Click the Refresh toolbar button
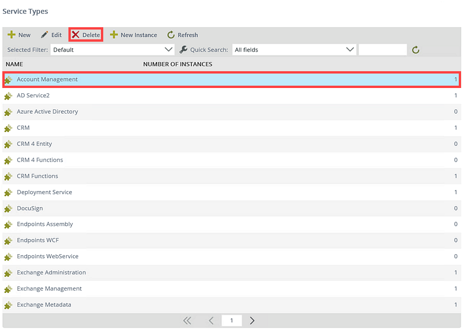Image resolution: width=464 pixels, height=330 pixels. tap(183, 35)
